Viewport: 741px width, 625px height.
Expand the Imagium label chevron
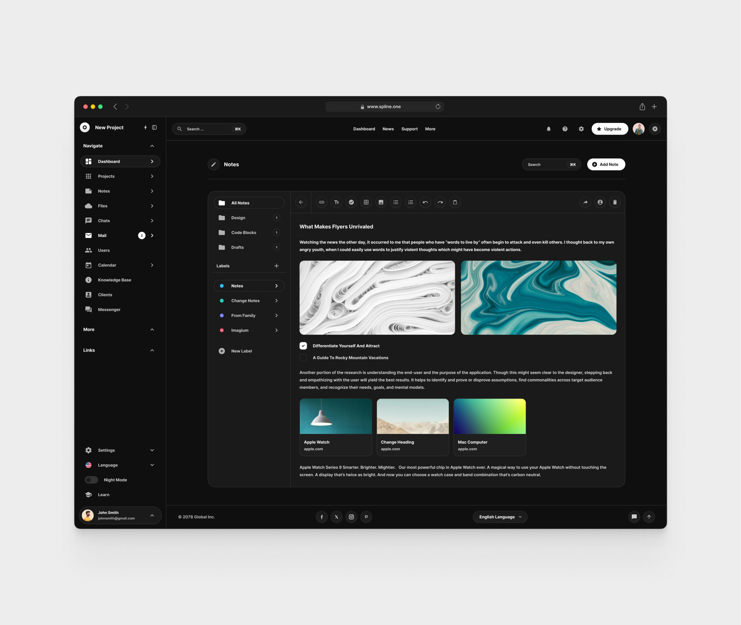[277, 331]
